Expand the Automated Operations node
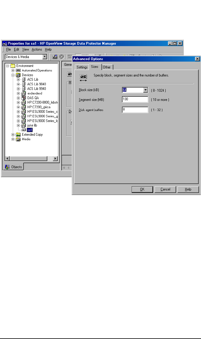This screenshot has height=339, width=201. 13,71
